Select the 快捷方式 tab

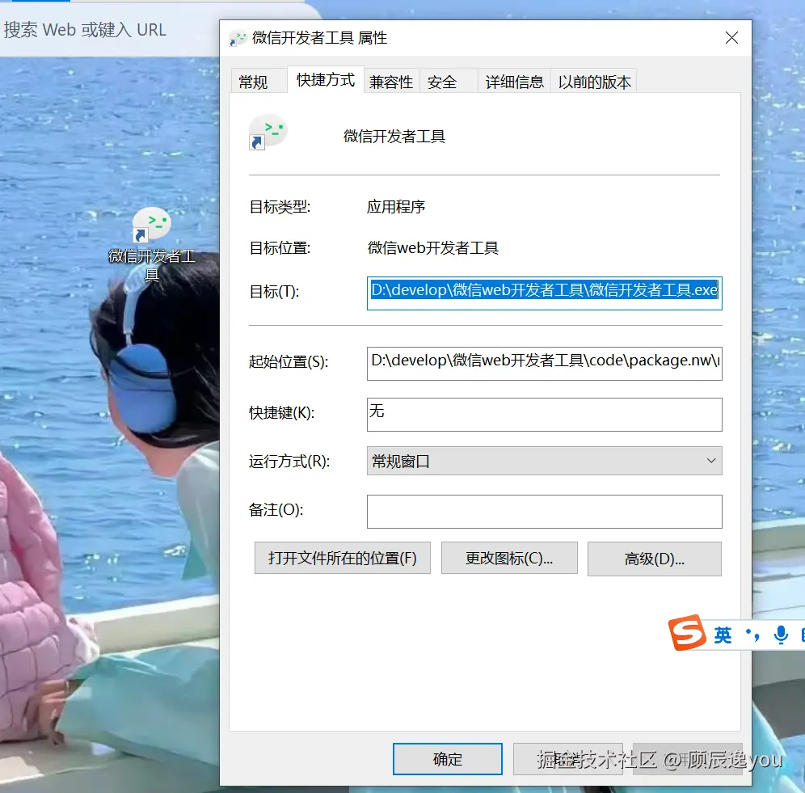326,79
